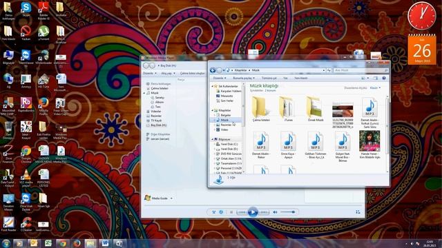Click Media Player play button
442x248 pixels.
[253, 212]
